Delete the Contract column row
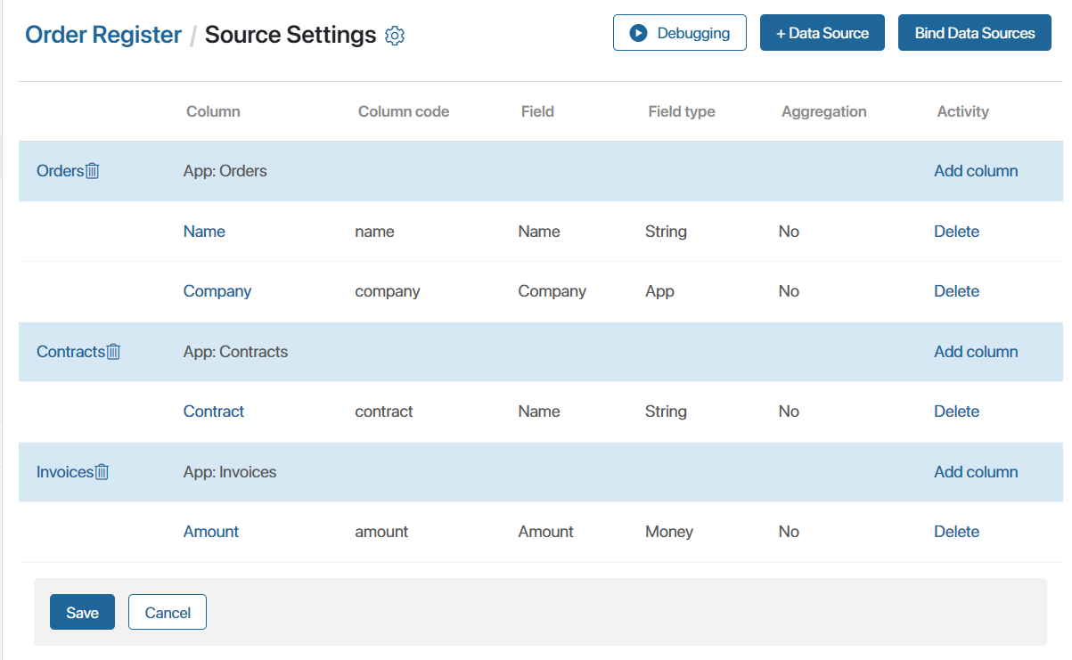 click(956, 411)
